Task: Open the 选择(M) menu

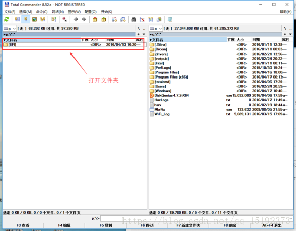Action: click(x=26, y=12)
